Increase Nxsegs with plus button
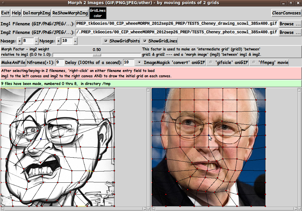Screen dimensions: 302x211 [x=20, y=41]
